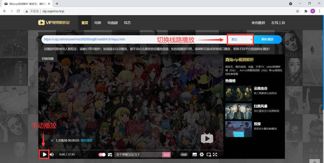Click the 跳转播放 resume link
324x163 pixels.
[x=86, y=140]
